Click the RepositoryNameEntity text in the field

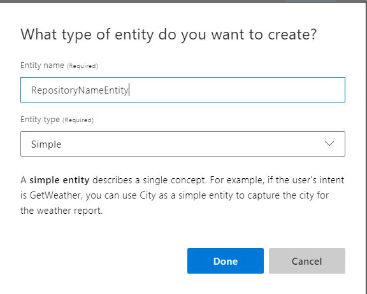80,90
